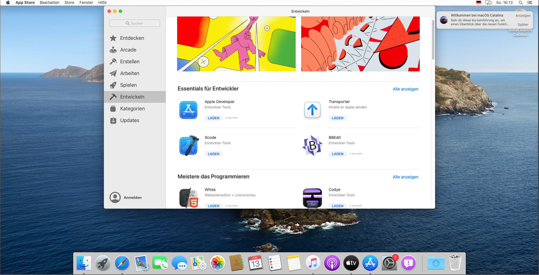Download Transporter with its LADEN button
The image size is (539, 275).
[337, 118]
